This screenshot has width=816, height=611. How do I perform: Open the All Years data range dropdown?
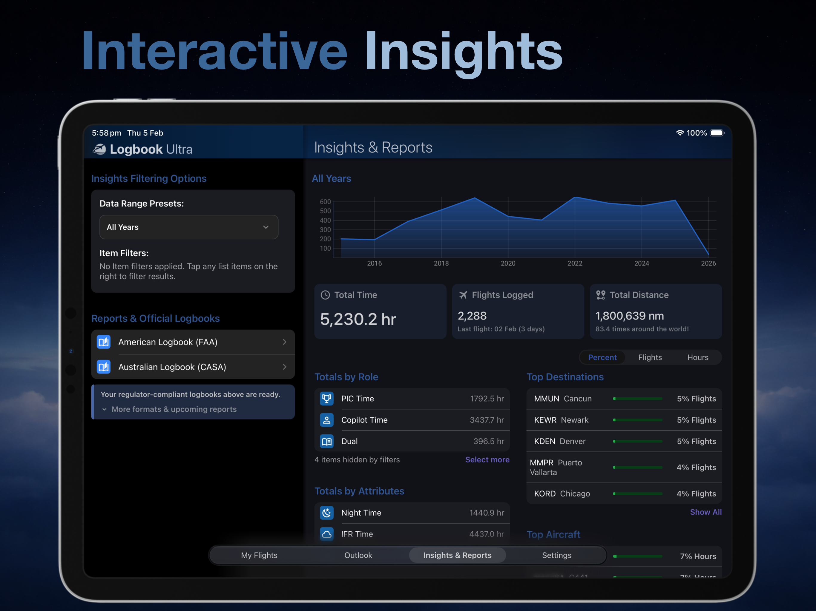click(x=189, y=227)
